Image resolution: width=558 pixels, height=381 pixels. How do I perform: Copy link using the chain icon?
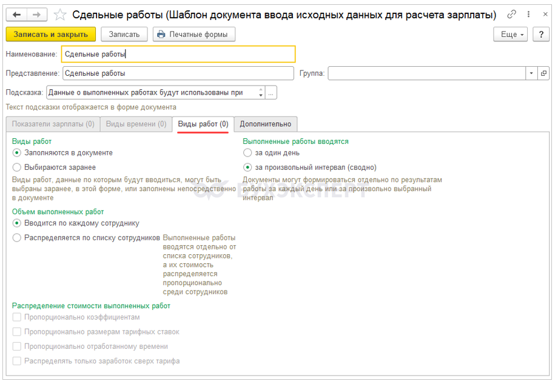click(511, 14)
